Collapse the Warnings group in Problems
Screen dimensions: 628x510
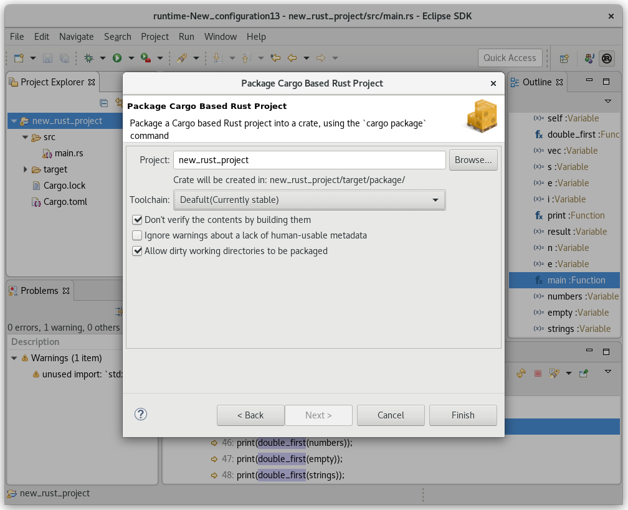[x=14, y=358]
